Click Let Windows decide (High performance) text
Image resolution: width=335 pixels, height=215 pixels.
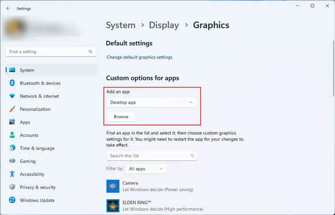(x=163, y=209)
